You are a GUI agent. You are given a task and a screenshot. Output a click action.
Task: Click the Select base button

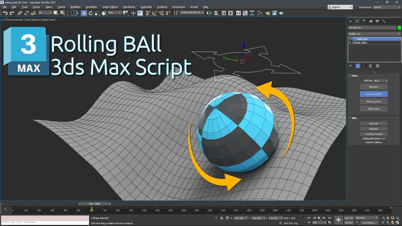tap(374, 109)
